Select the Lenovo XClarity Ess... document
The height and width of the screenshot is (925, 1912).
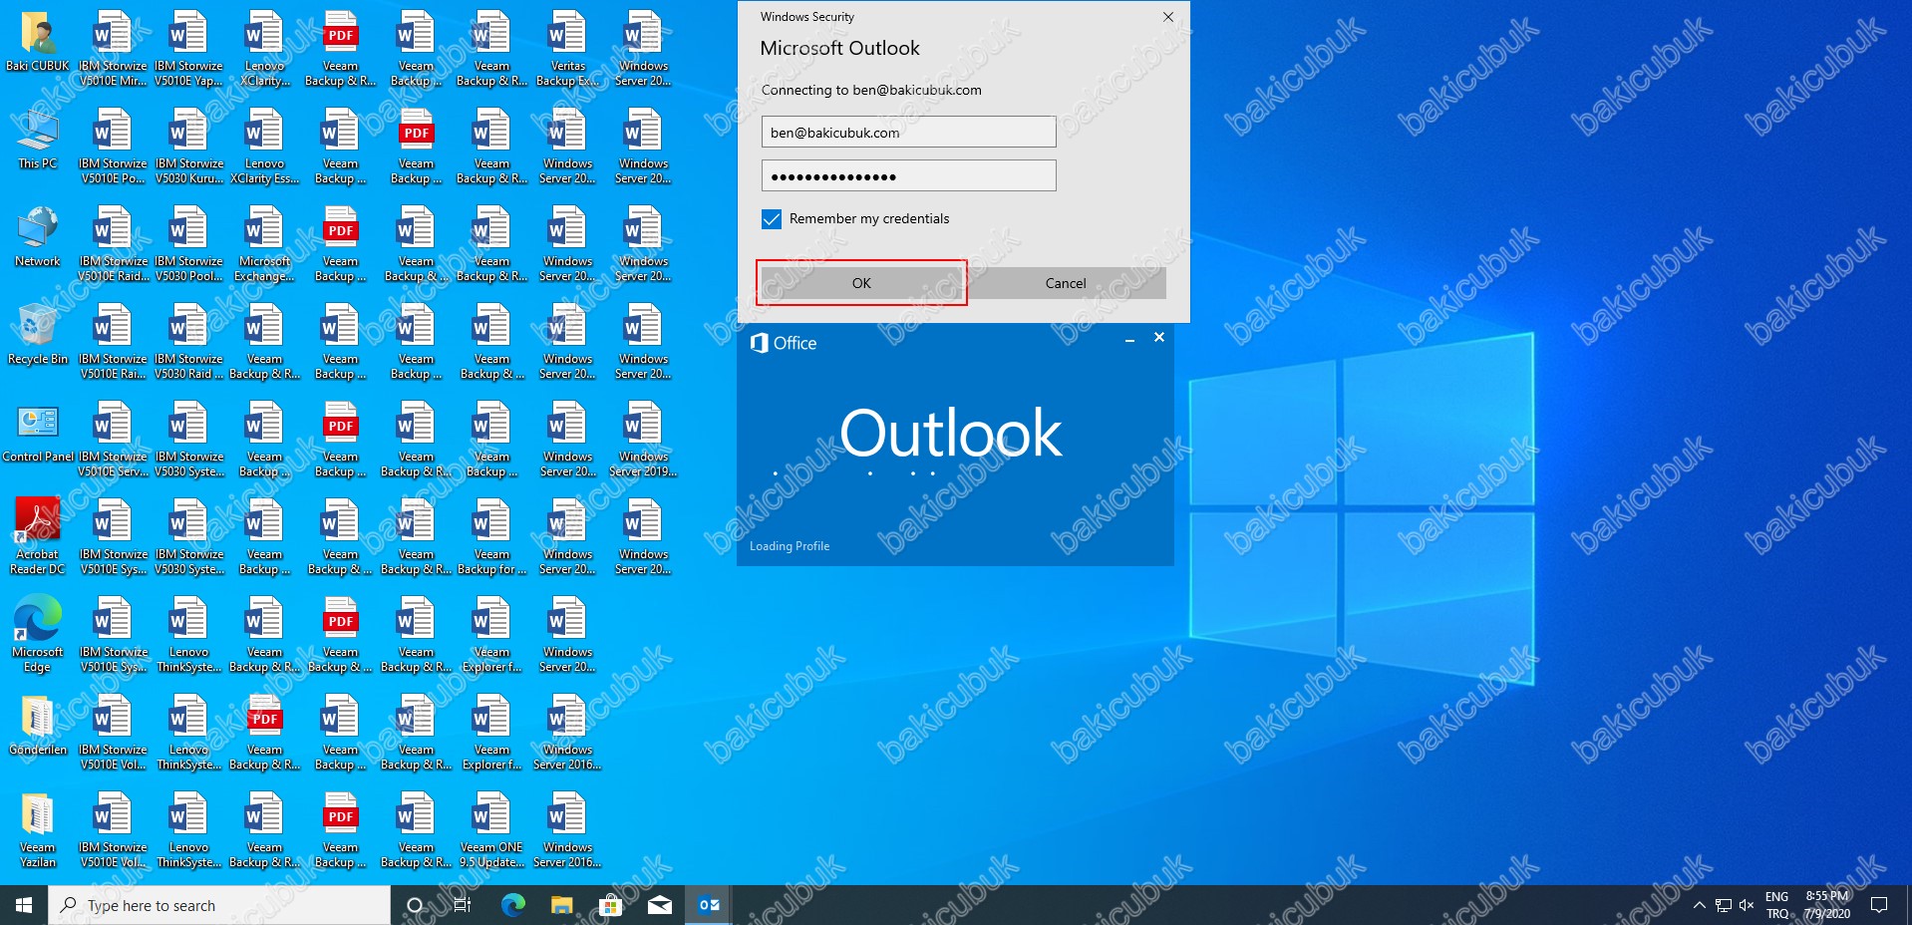point(264,148)
